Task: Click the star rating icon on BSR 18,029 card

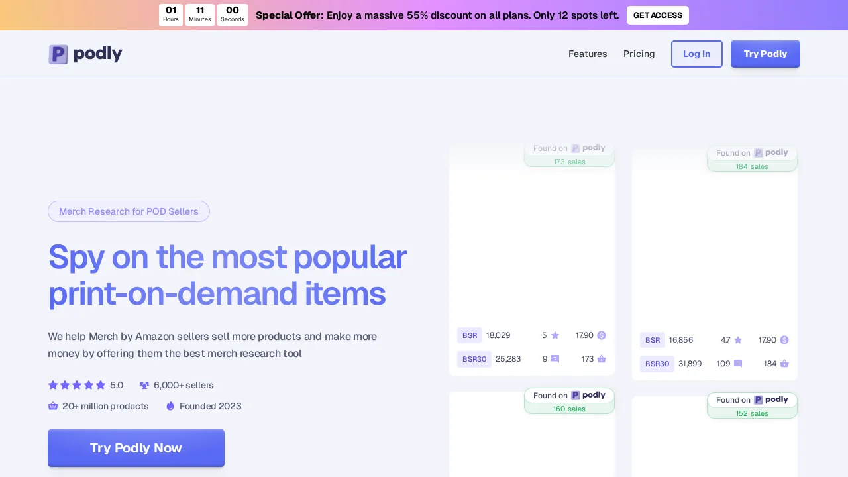Action: coord(555,335)
